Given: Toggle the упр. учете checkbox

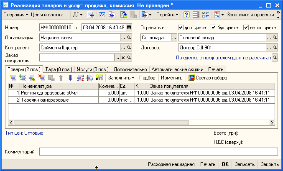Looking at the screenshot, I should (x=181, y=28).
